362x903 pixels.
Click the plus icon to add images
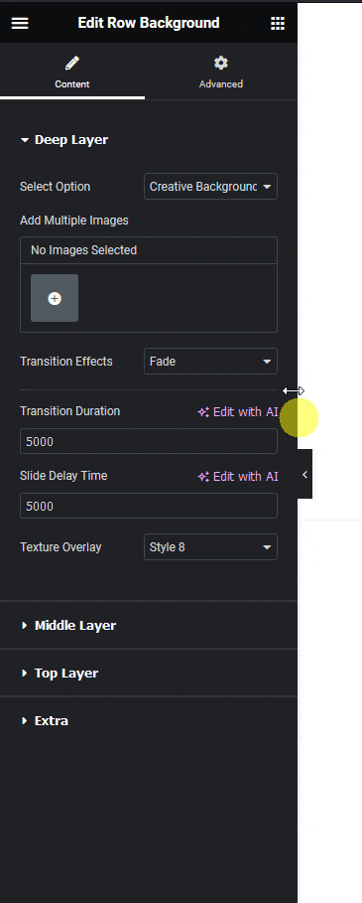tap(55, 298)
